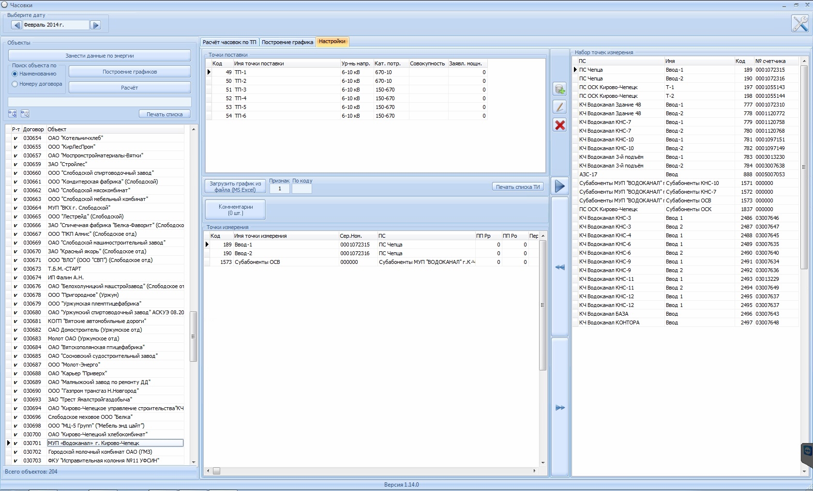Click the single right arrow play button
Image resolution: width=813 pixels, height=491 pixels.
click(x=560, y=186)
